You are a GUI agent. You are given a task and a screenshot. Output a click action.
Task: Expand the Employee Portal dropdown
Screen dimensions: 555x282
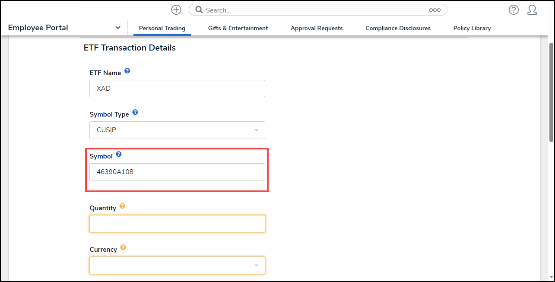point(118,28)
